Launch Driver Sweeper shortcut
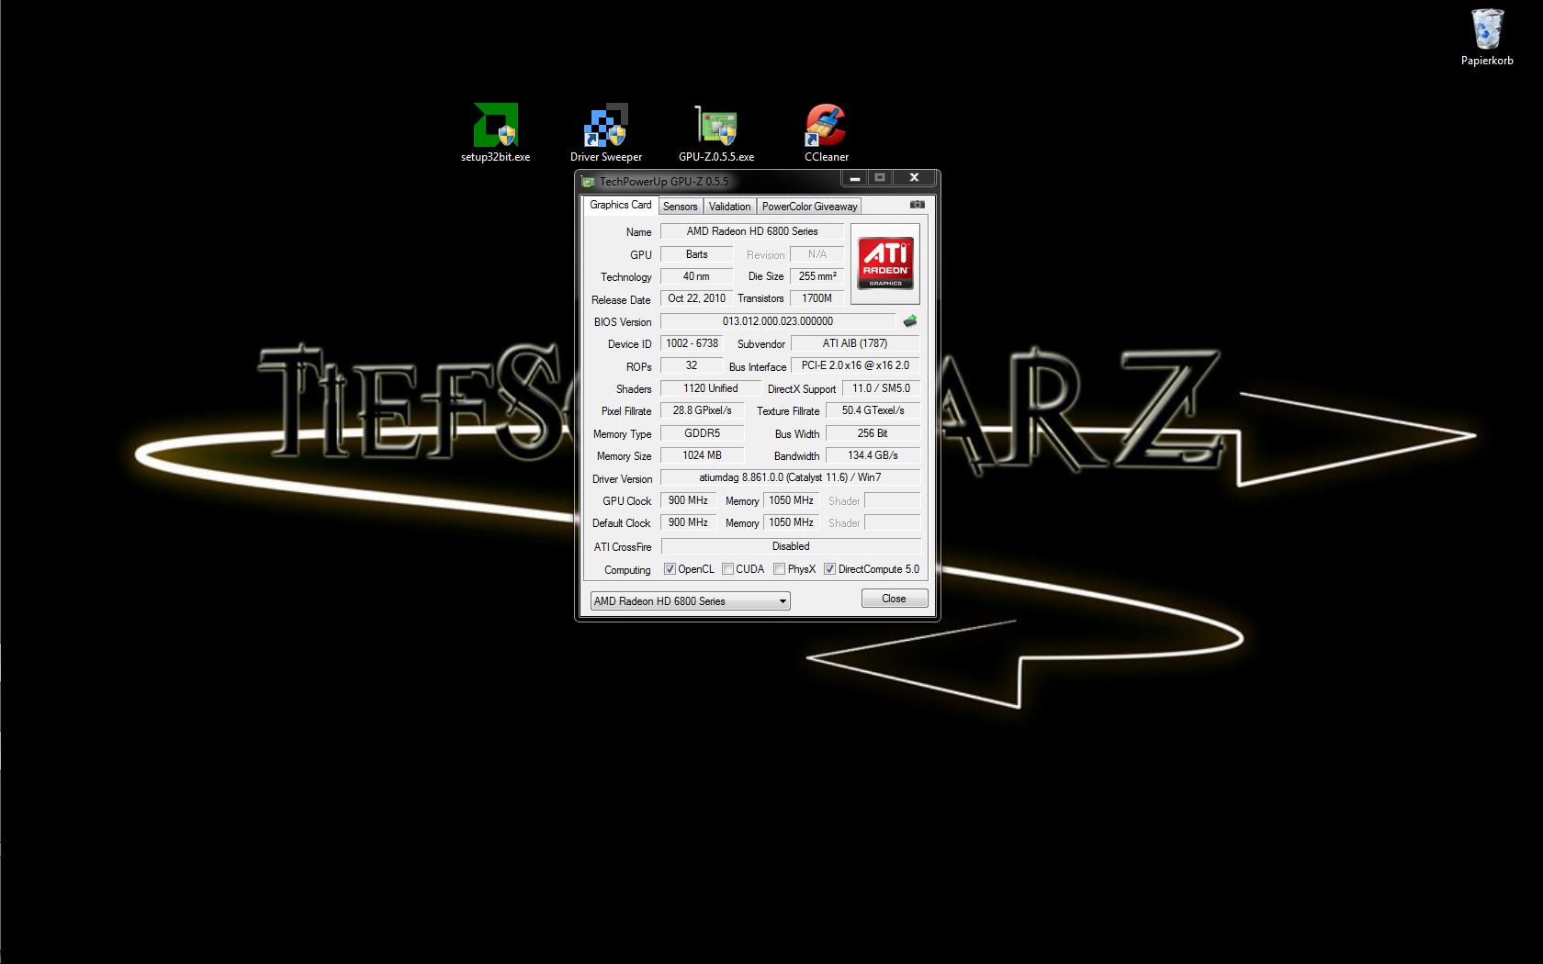 tap(606, 133)
